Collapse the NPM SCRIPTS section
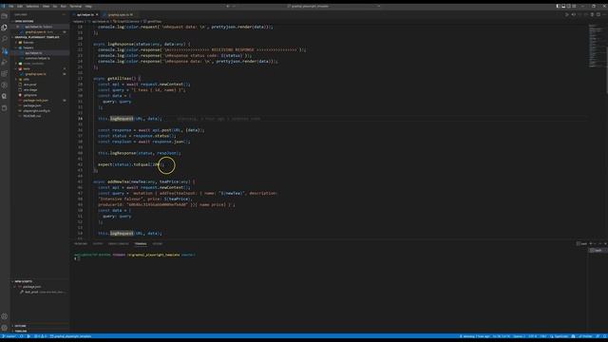Viewport: 608px width, 342px height. [40, 281]
